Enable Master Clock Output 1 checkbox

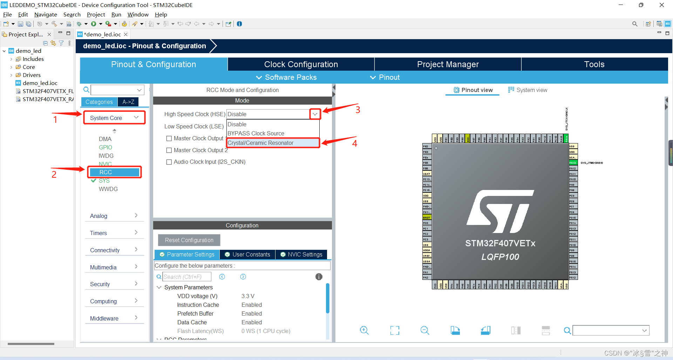tap(169, 139)
